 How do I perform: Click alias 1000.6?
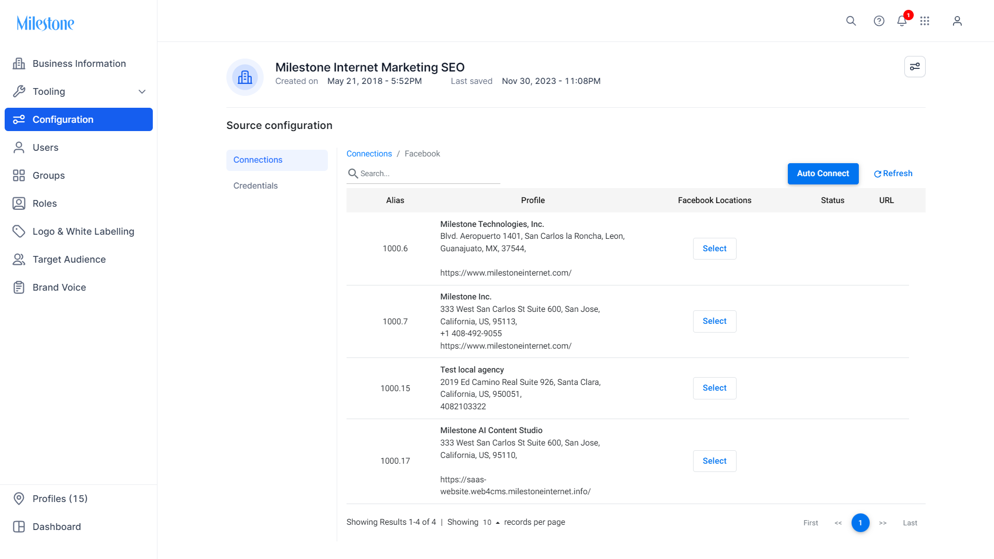(x=395, y=249)
